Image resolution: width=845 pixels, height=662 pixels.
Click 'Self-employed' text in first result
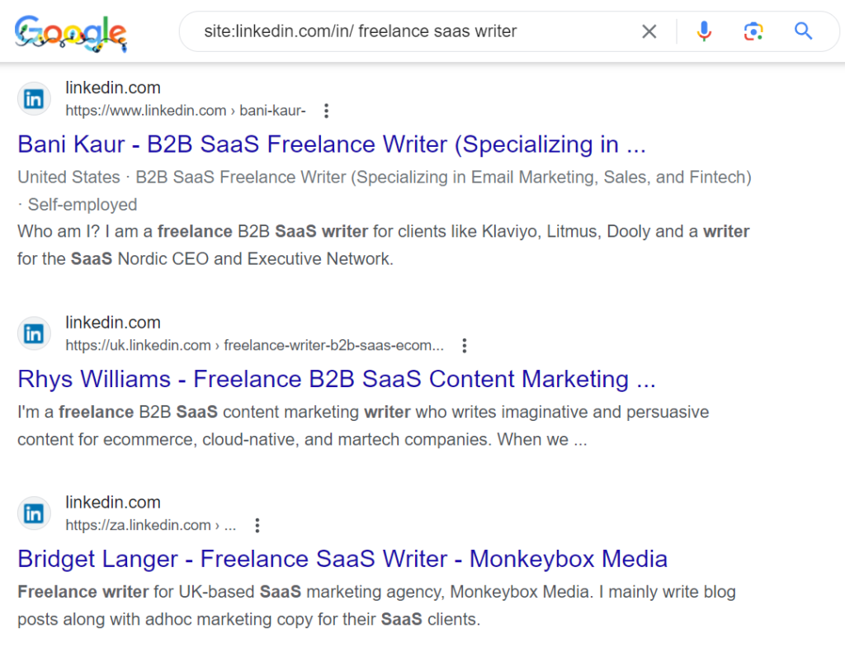[x=83, y=205]
